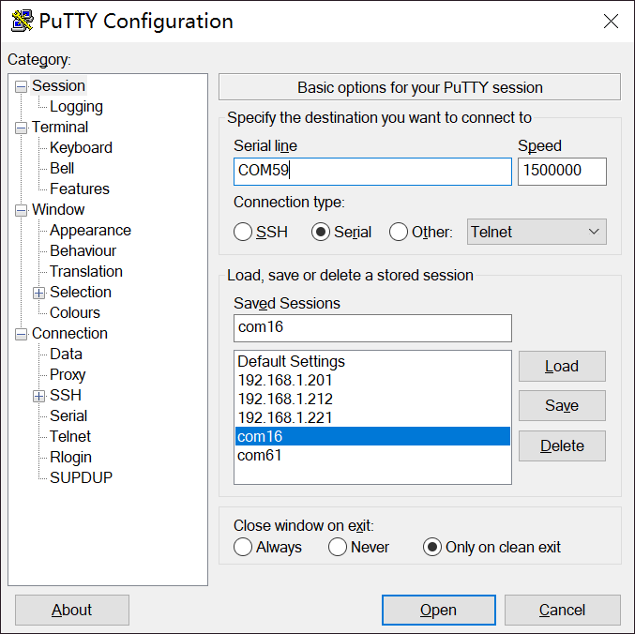Click the Save session button
Viewport: 635px width, 634px height.
coord(562,406)
